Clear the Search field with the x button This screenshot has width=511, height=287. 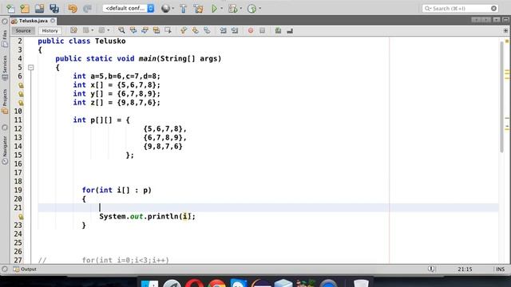pos(493,9)
